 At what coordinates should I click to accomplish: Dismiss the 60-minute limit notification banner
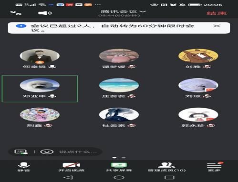pyautogui.click(x=217, y=26)
